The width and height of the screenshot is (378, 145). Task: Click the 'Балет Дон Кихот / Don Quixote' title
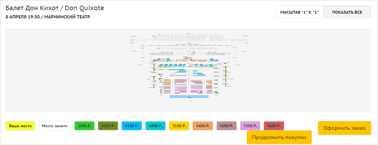point(55,8)
